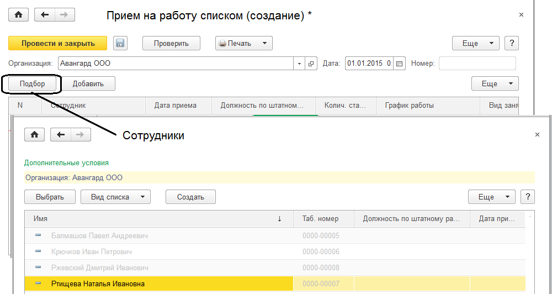Go back in the Сотрудники window
The image size is (552, 294).
[x=61, y=134]
